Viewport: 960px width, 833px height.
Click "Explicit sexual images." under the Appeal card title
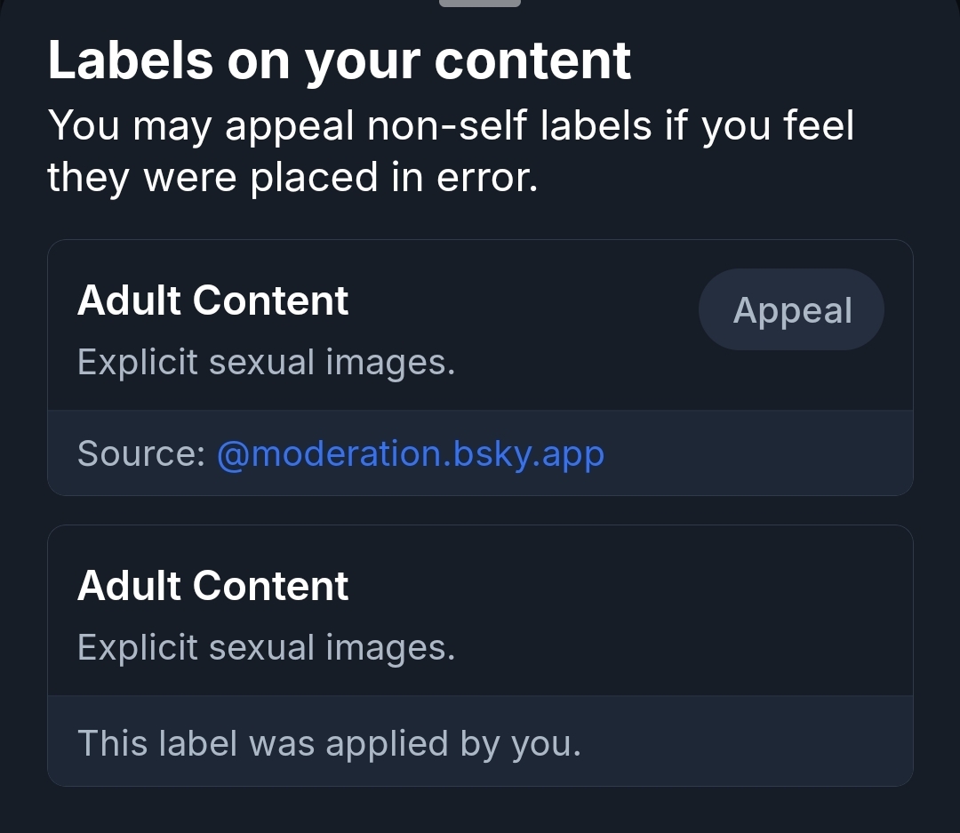(x=266, y=362)
